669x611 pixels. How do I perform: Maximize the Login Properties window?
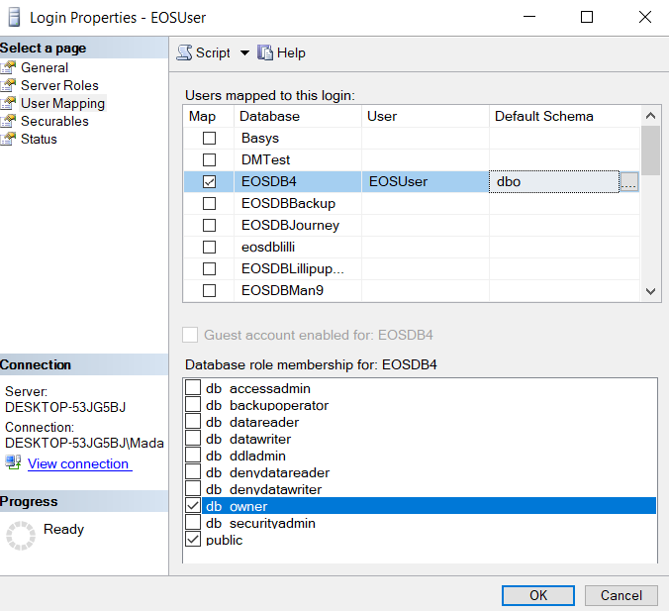[x=587, y=17]
